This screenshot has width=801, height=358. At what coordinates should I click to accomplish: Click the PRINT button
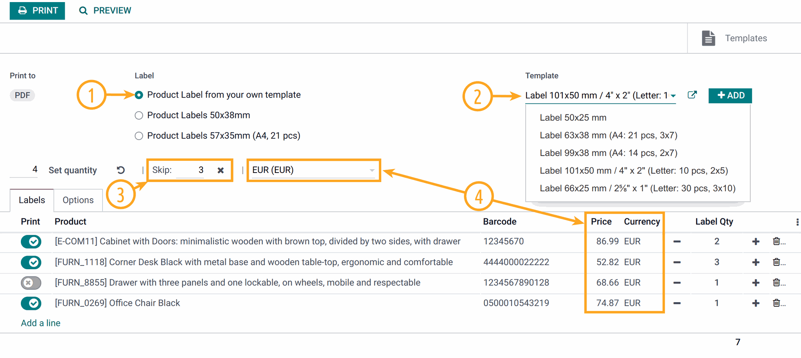point(37,10)
